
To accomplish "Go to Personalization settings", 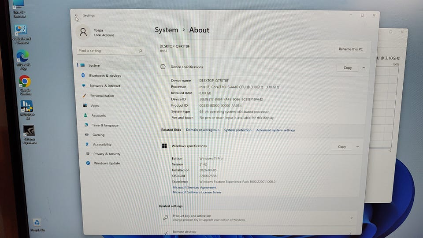I will point(102,96).
